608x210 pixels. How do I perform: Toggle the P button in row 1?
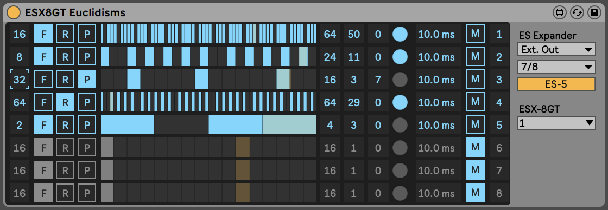tap(87, 34)
